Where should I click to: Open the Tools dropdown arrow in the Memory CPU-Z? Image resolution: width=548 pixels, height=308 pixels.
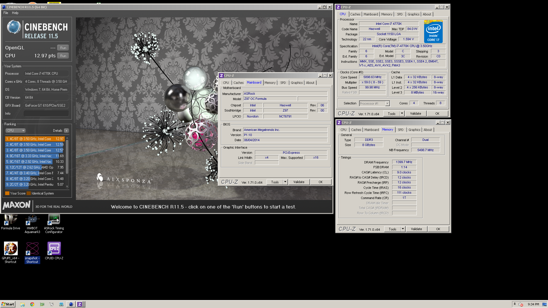pyautogui.click(x=403, y=229)
